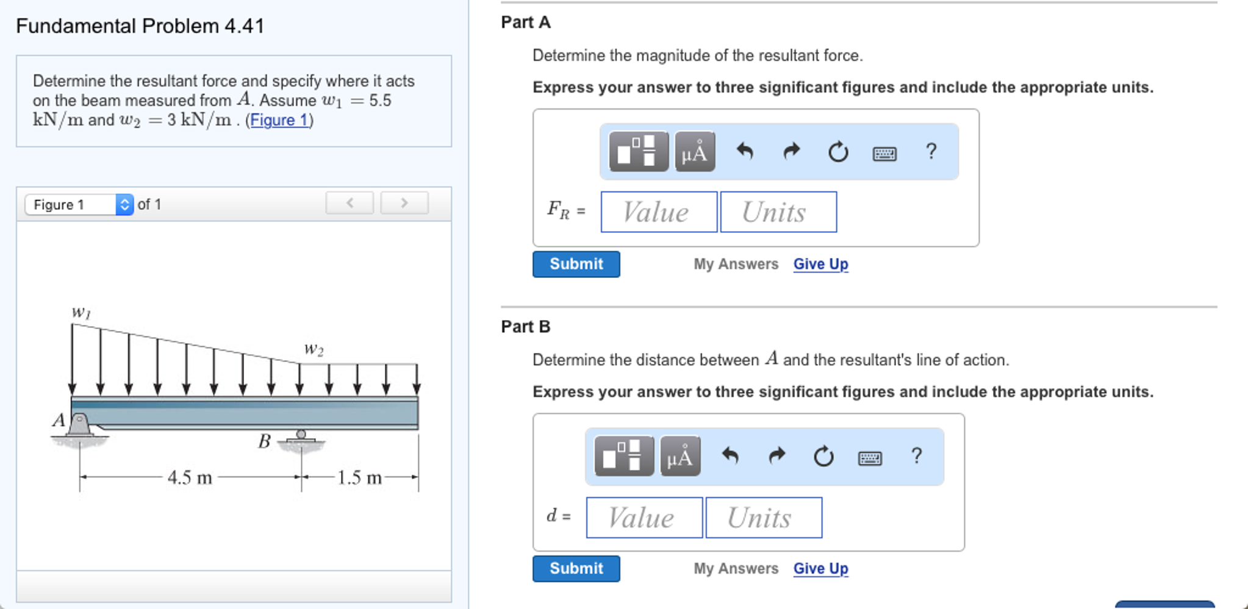Image resolution: width=1248 pixels, height=609 pixels.
Task: View My Answers for Part B
Action: click(x=736, y=568)
